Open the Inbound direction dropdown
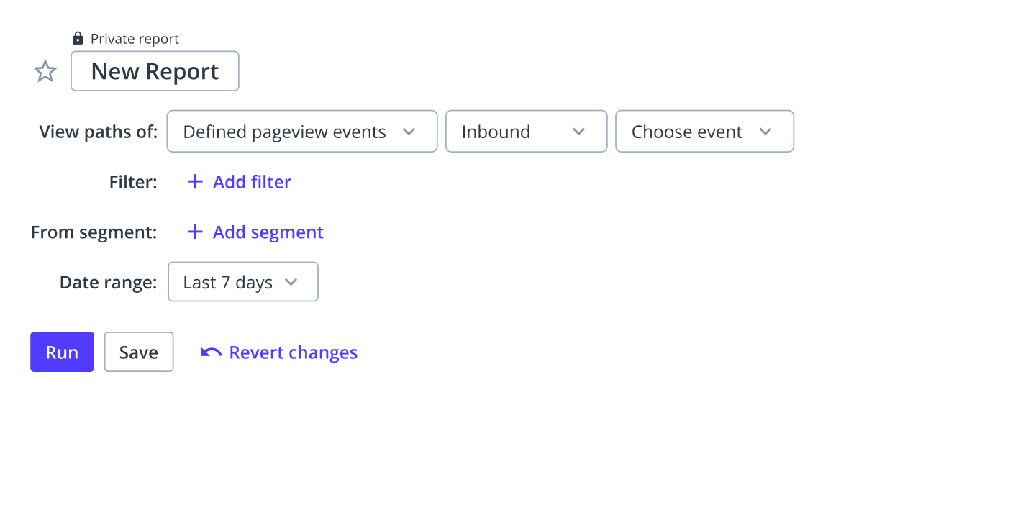 coord(527,131)
